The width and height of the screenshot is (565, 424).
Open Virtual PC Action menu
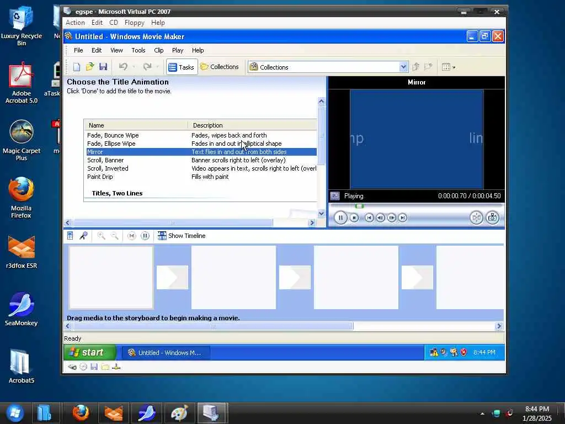75,23
